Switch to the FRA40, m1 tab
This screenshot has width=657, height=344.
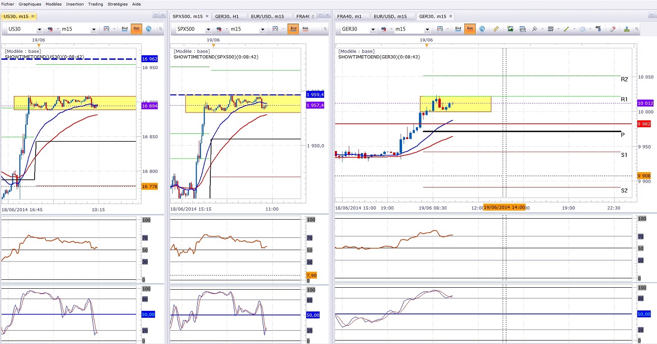[349, 16]
